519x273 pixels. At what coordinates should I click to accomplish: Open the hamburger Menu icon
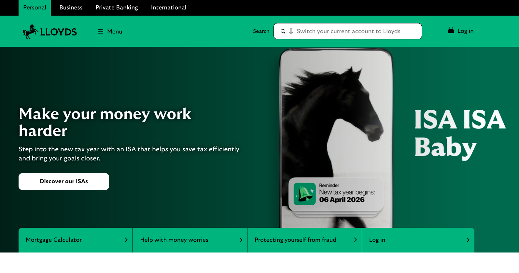tap(101, 31)
